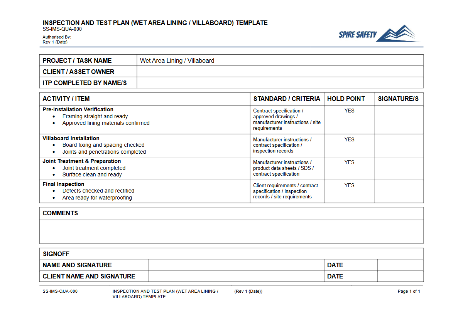Click the 'SIGNATURE/S' column header

click(x=398, y=99)
